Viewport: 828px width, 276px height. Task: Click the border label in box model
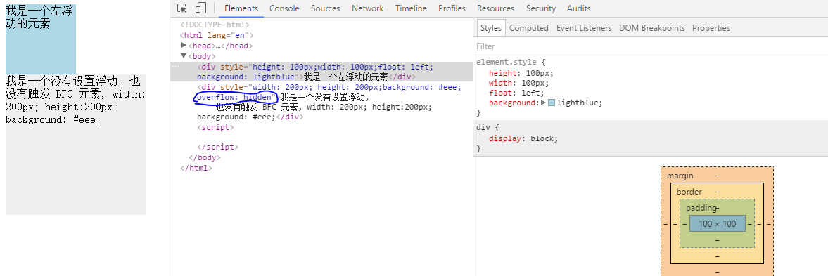689,192
